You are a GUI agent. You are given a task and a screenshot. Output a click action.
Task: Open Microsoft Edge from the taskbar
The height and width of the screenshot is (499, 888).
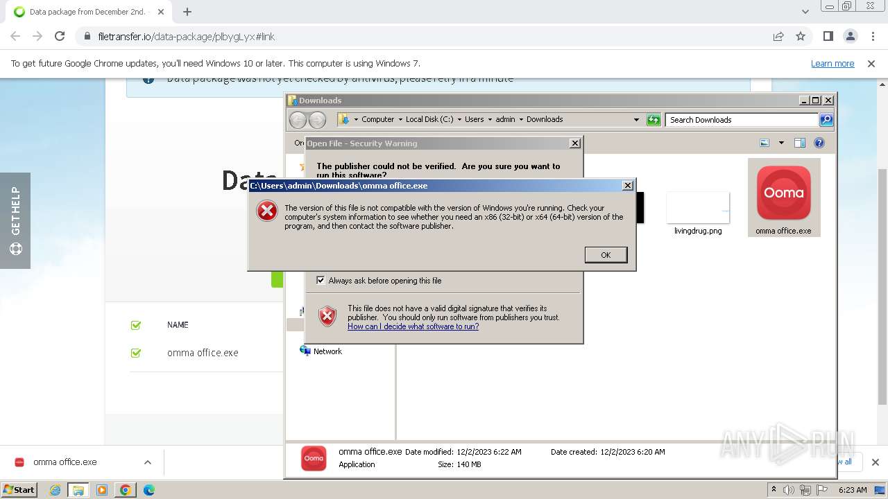pos(149,490)
